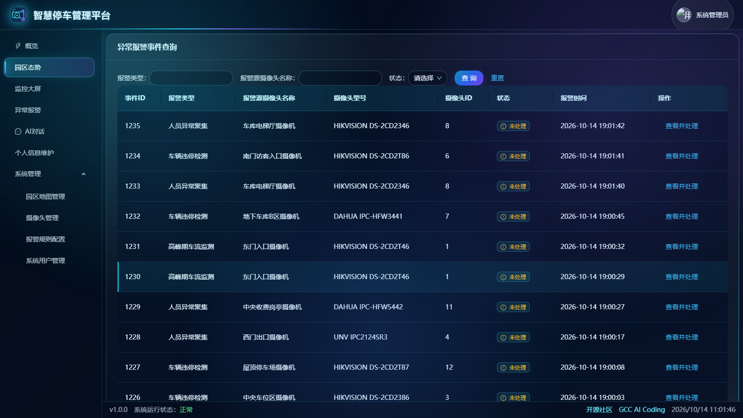Click the chat bubble icon beside AI对话
This screenshot has width=743, height=418.
[18, 131]
